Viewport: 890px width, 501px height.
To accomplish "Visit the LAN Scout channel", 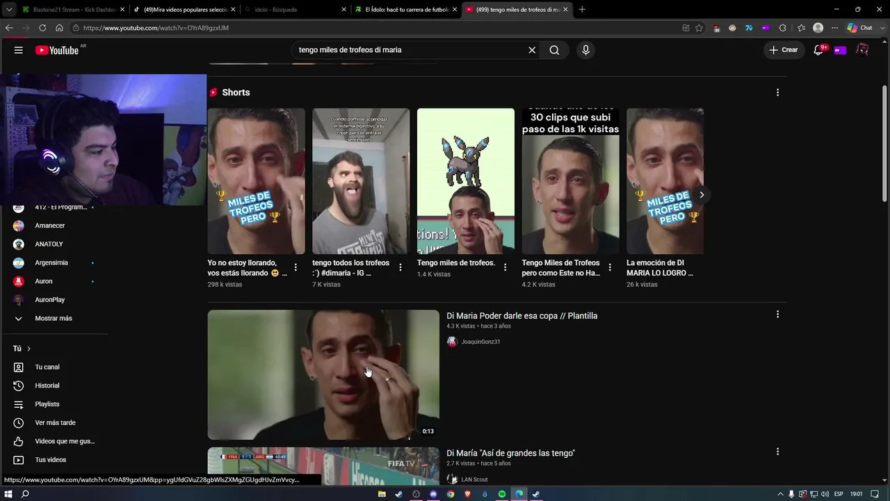I will [x=474, y=479].
